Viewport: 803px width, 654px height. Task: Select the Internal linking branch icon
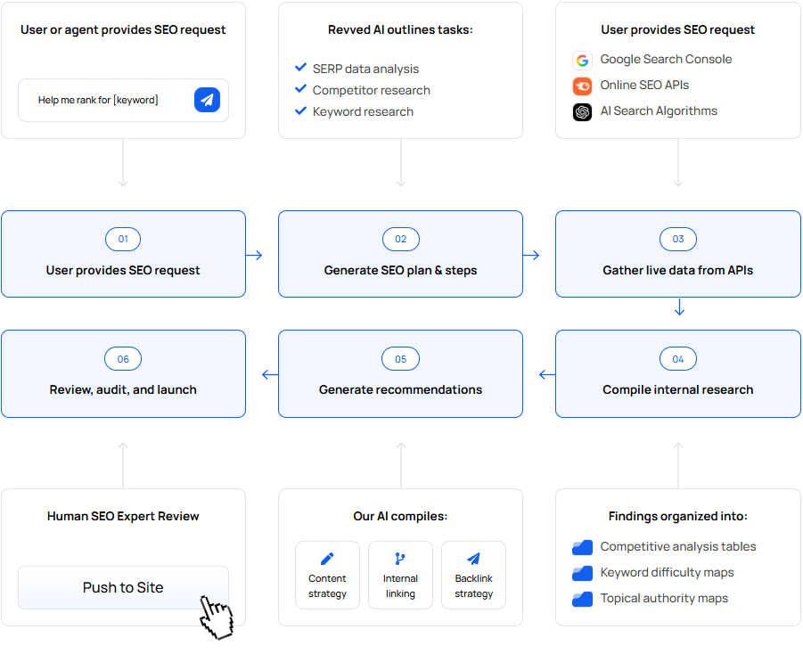[x=400, y=559]
